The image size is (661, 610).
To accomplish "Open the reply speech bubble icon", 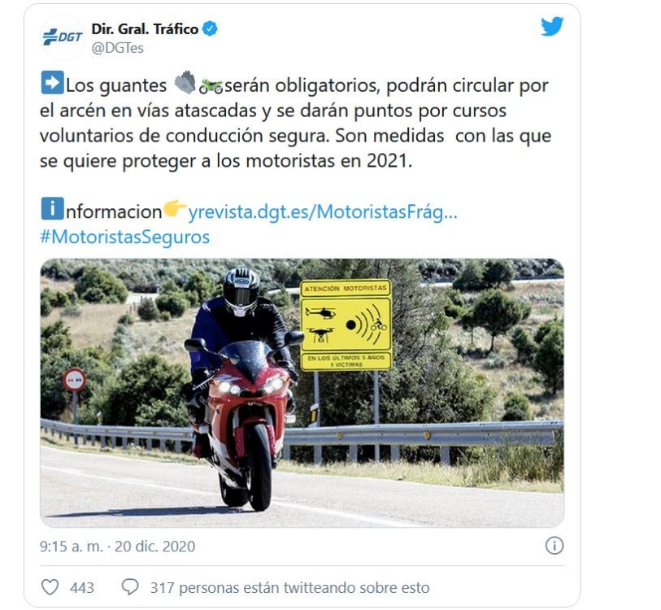I will [x=130, y=587].
